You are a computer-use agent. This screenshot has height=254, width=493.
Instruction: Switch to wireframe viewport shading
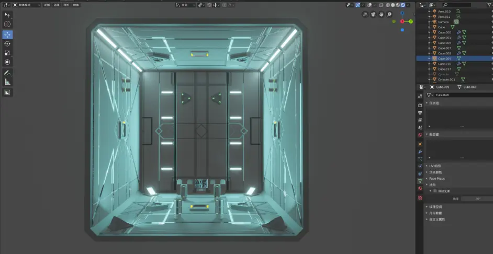point(388,5)
